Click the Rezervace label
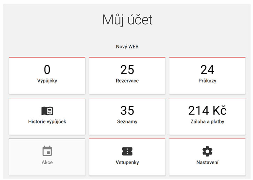 click(x=127, y=81)
